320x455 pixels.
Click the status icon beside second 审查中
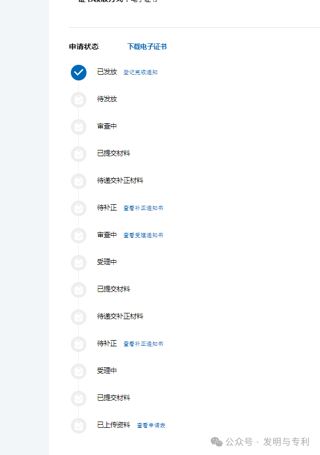click(x=78, y=235)
